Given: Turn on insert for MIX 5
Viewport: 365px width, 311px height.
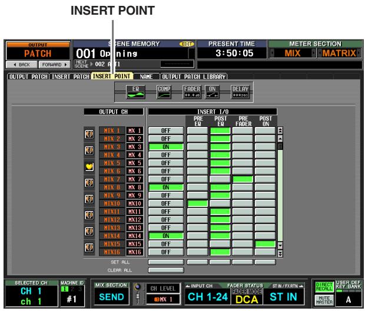Looking at the screenshot, I should (166, 163).
